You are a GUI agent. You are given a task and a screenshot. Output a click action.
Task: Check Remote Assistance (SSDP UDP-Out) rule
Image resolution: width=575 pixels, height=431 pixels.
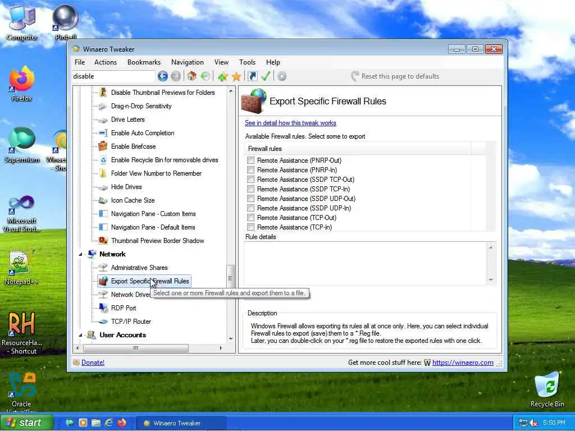[250, 198]
